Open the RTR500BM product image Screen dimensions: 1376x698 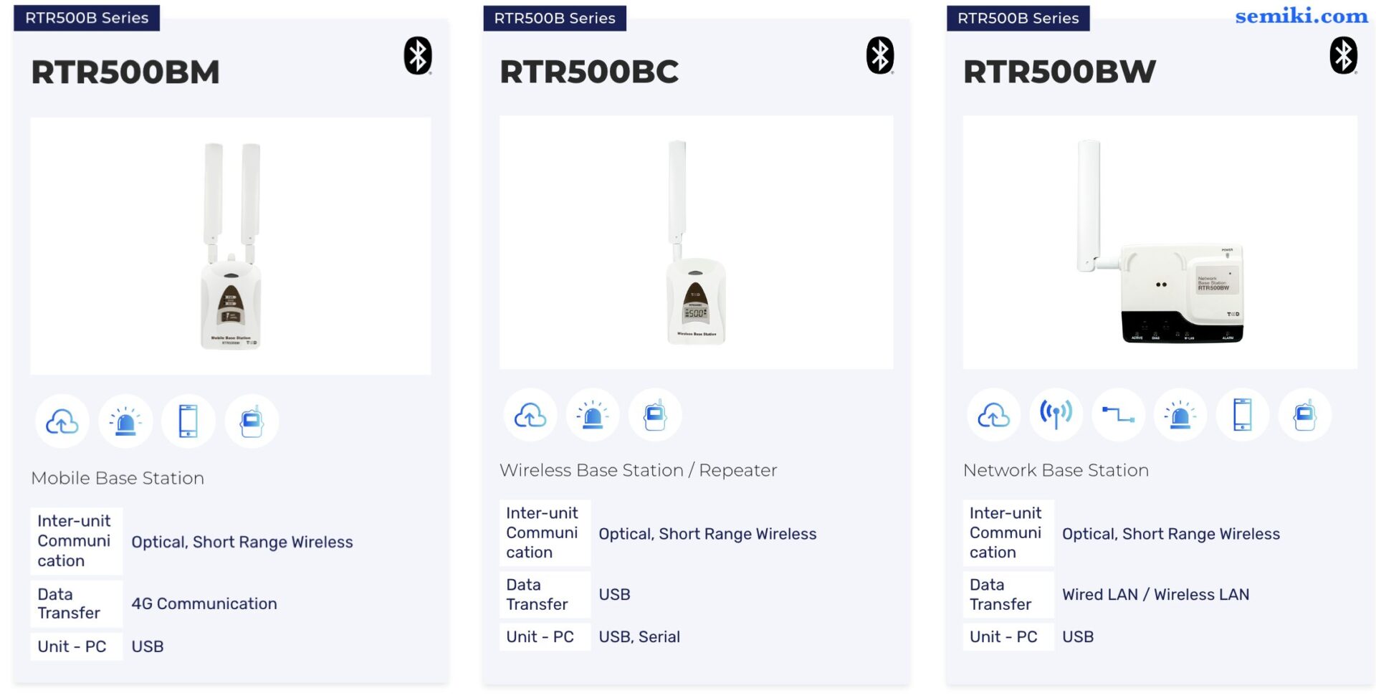pos(231,246)
